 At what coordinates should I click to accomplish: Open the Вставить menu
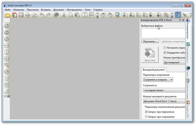pyautogui.click(x=46, y=10)
